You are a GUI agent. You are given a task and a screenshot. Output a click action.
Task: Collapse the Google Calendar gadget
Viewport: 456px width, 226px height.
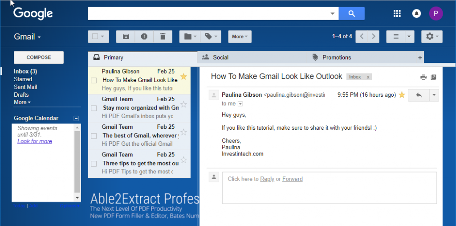pos(76,118)
